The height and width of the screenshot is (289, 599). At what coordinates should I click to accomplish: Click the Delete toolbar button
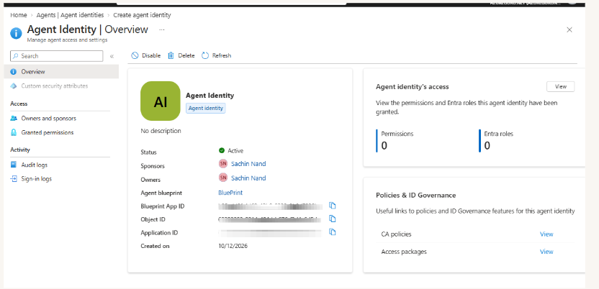pos(181,55)
